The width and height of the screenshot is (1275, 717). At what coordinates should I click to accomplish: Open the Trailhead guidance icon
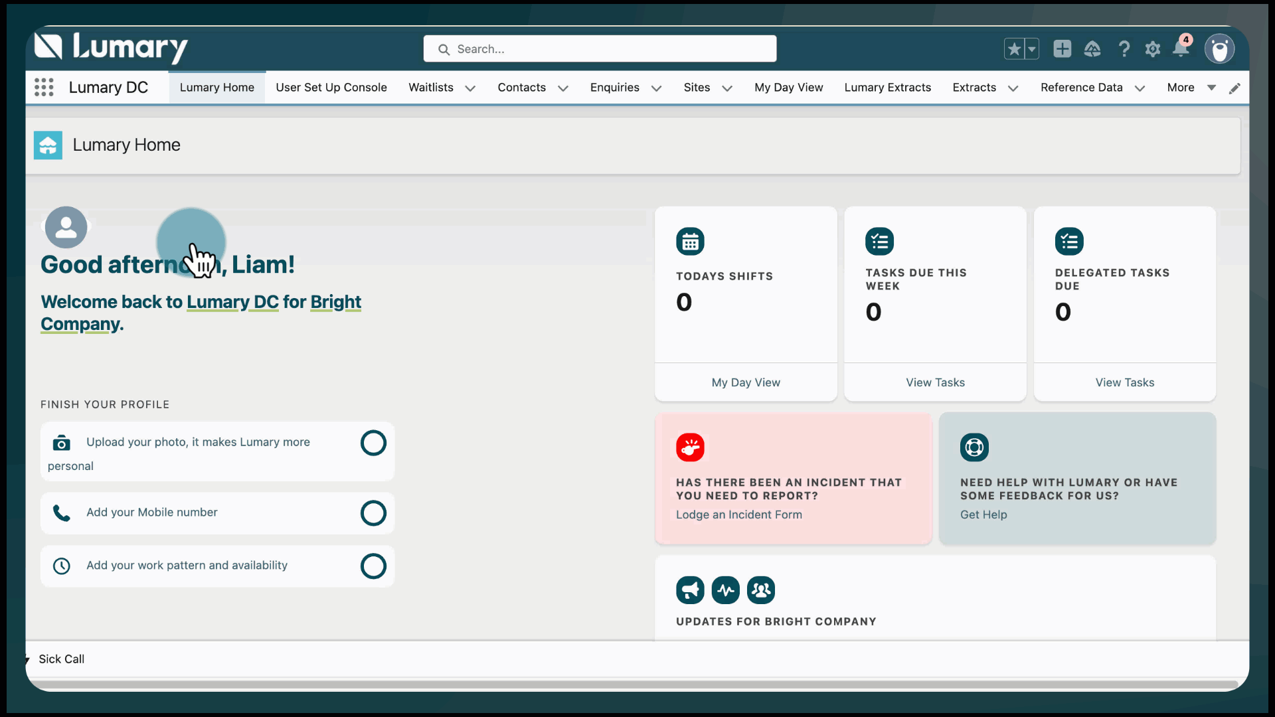point(1092,48)
